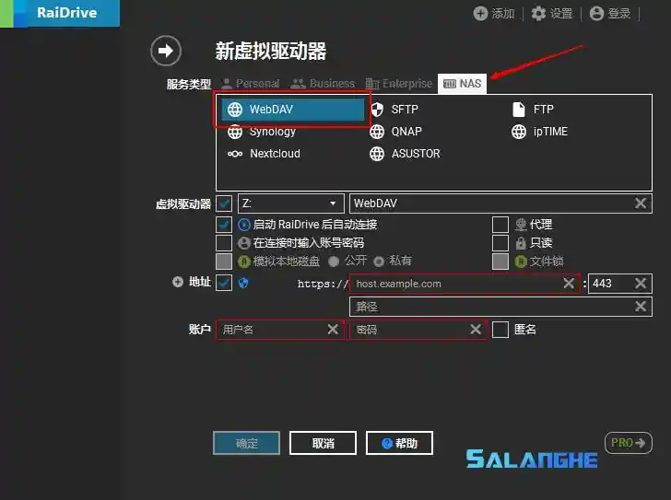Clear the 路径 path field
Image resolution: width=671 pixels, height=500 pixels.
(641, 306)
